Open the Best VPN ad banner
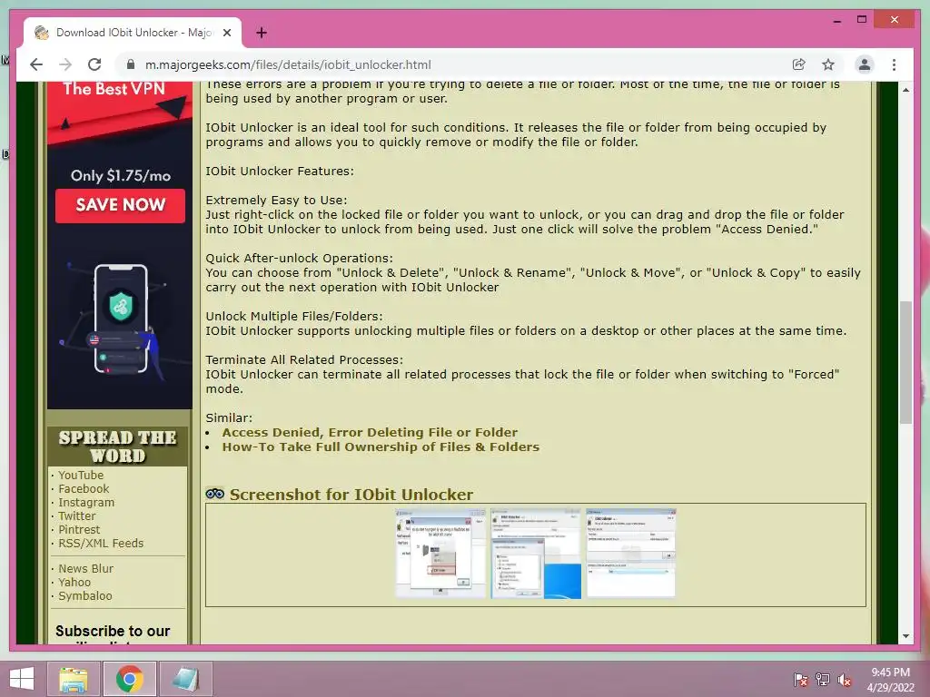The image size is (930, 697). click(x=120, y=245)
